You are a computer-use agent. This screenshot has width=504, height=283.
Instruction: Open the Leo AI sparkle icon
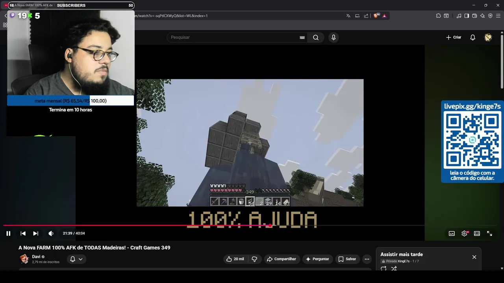tap(482, 16)
